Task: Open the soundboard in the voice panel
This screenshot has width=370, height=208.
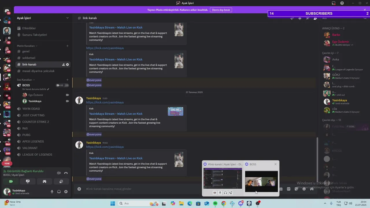Action: click(61, 181)
